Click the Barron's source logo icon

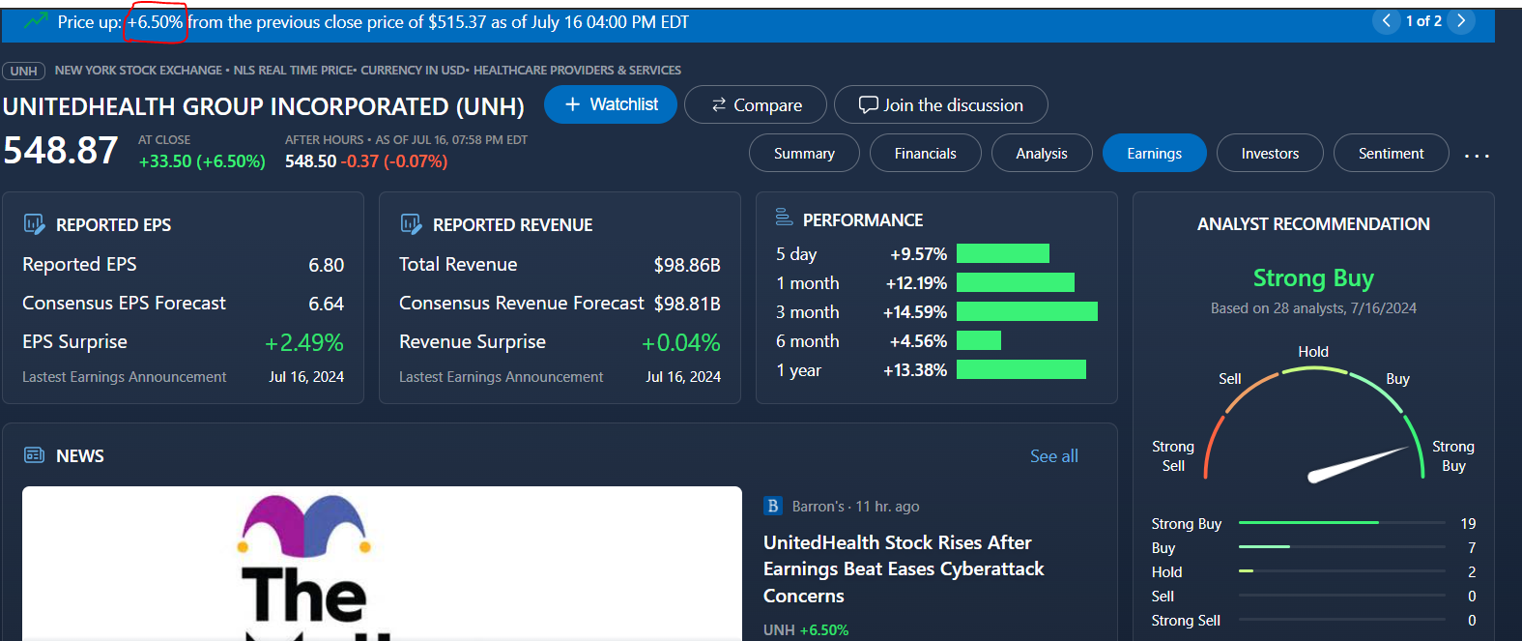click(x=773, y=506)
